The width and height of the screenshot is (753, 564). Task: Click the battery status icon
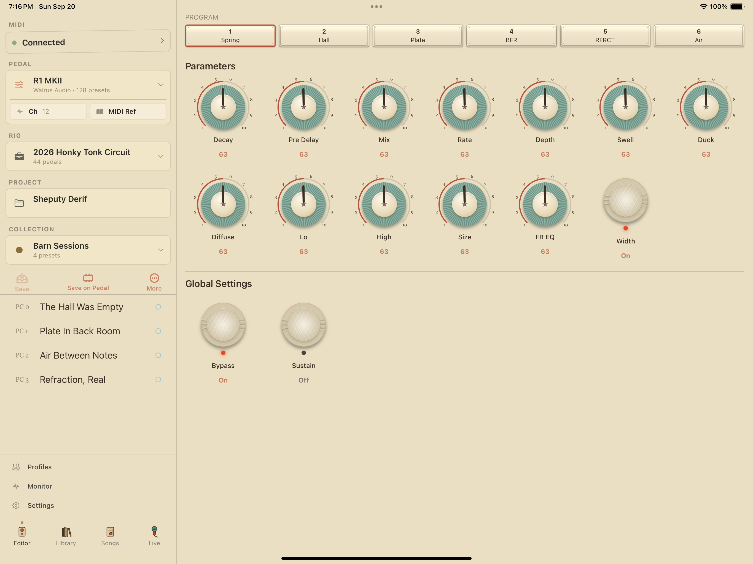click(x=737, y=6)
